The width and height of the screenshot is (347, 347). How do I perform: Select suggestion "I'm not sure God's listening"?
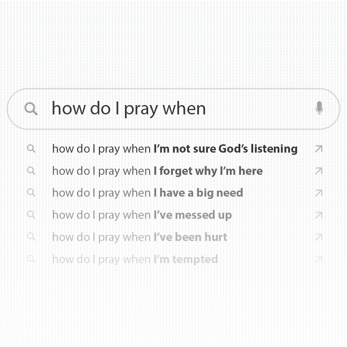pos(175,149)
